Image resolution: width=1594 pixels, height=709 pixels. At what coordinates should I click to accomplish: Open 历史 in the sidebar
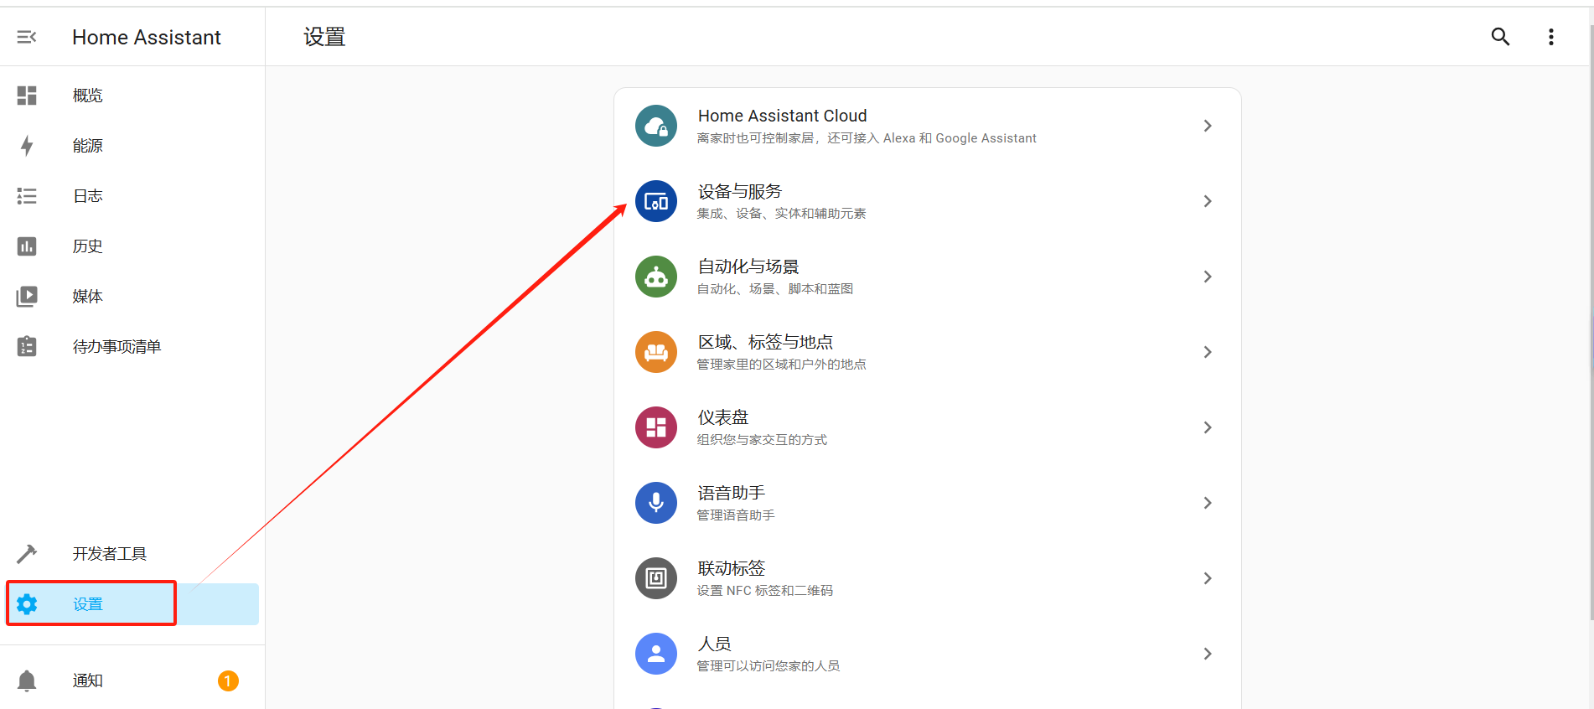132,246
